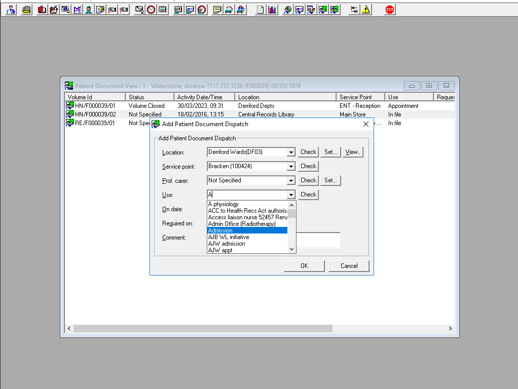Sort by the Volume Id column header
The image size is (518, 389).
(95, 97)
